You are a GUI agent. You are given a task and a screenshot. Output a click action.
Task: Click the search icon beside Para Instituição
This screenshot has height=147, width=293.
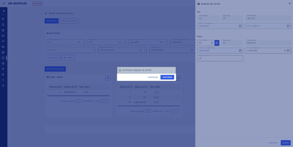click(217, 43)
